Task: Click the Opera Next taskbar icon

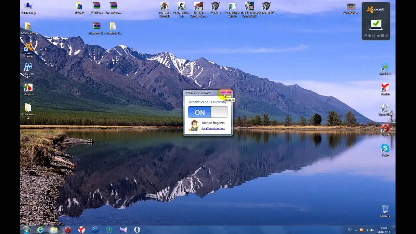Action: tap(137, 230)
